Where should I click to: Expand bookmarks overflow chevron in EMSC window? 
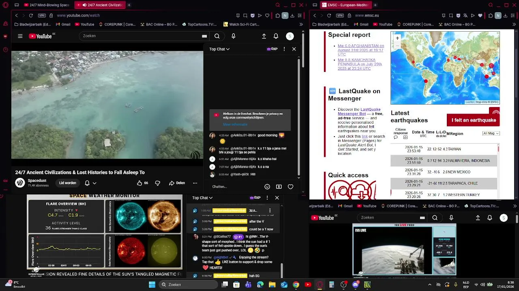point(514,24)
